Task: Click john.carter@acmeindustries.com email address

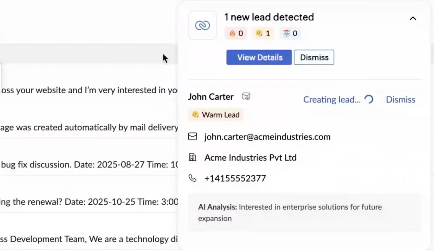Action: coord(267,137)
